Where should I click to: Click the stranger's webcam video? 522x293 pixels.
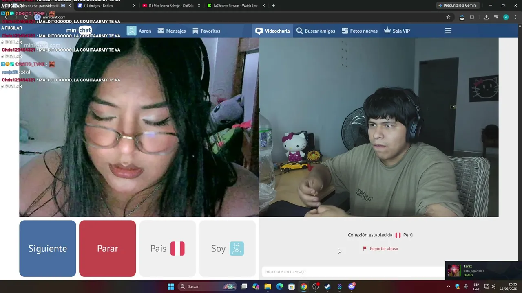[x=139, y=127]
